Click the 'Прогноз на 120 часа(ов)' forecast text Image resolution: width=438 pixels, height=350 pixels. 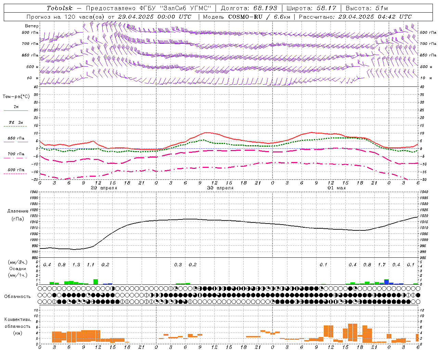66,17
